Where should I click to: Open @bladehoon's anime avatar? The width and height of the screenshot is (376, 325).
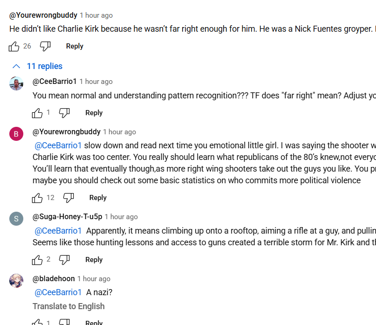[16, 281]
